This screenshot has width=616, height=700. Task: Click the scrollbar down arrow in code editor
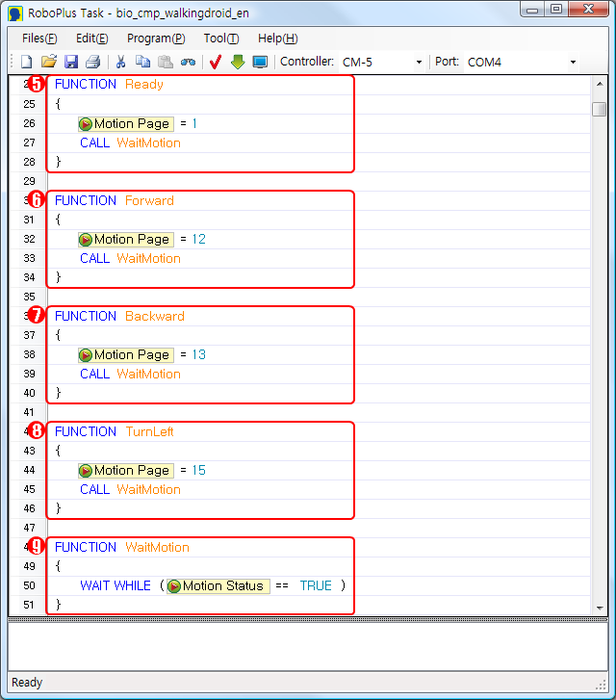coord(600,609)
